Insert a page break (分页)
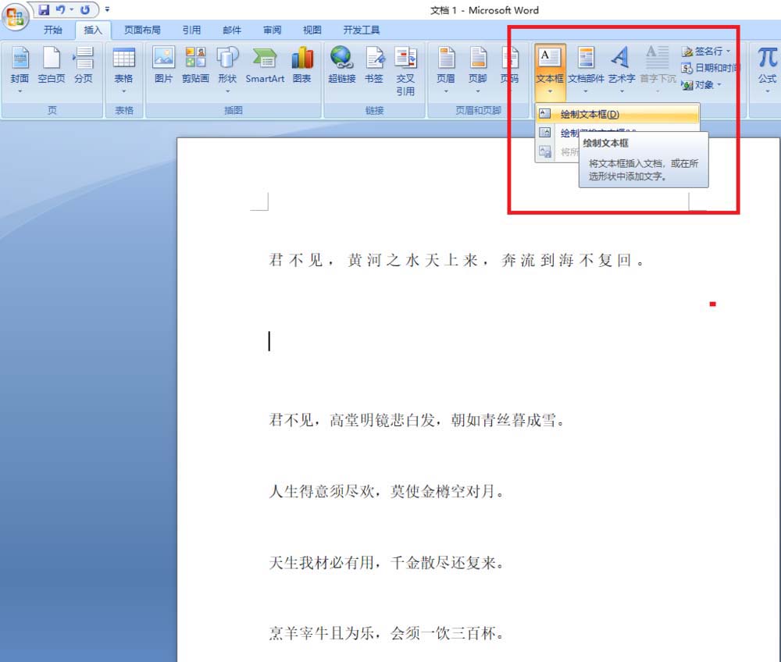This screenshot has height=662, width=781. click(84, 65)
